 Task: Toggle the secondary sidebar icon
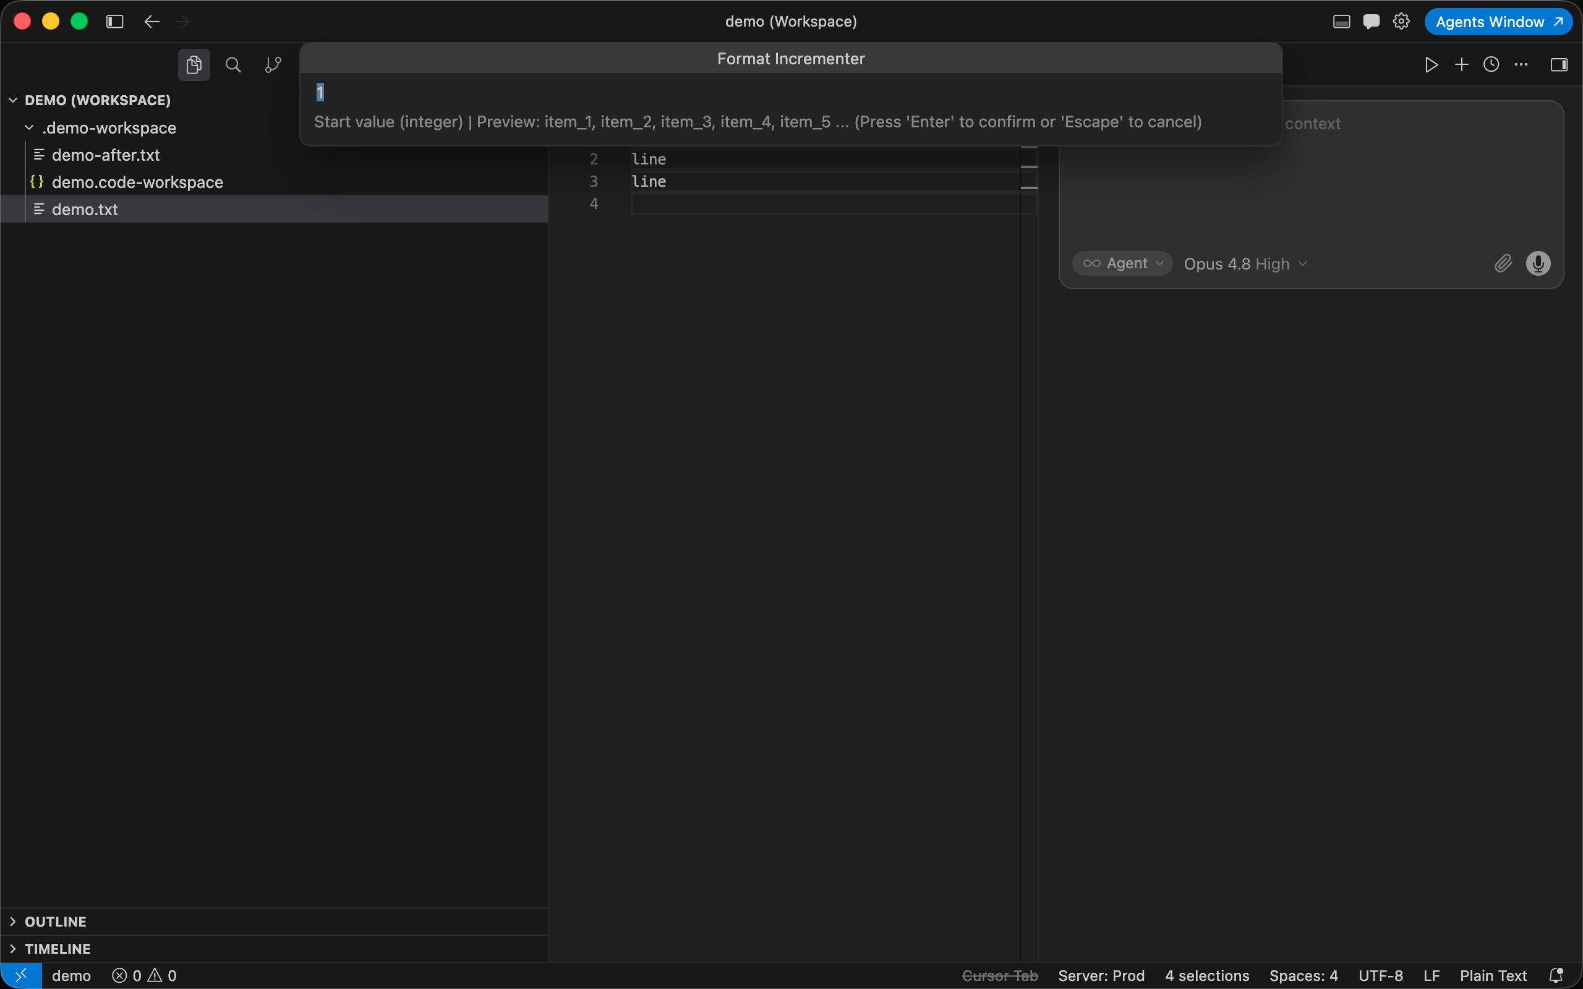[1560, 65]
